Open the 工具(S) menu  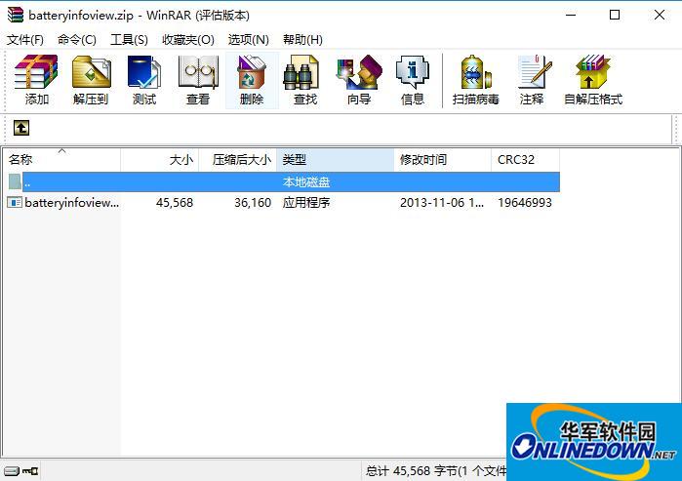point(129,40)
